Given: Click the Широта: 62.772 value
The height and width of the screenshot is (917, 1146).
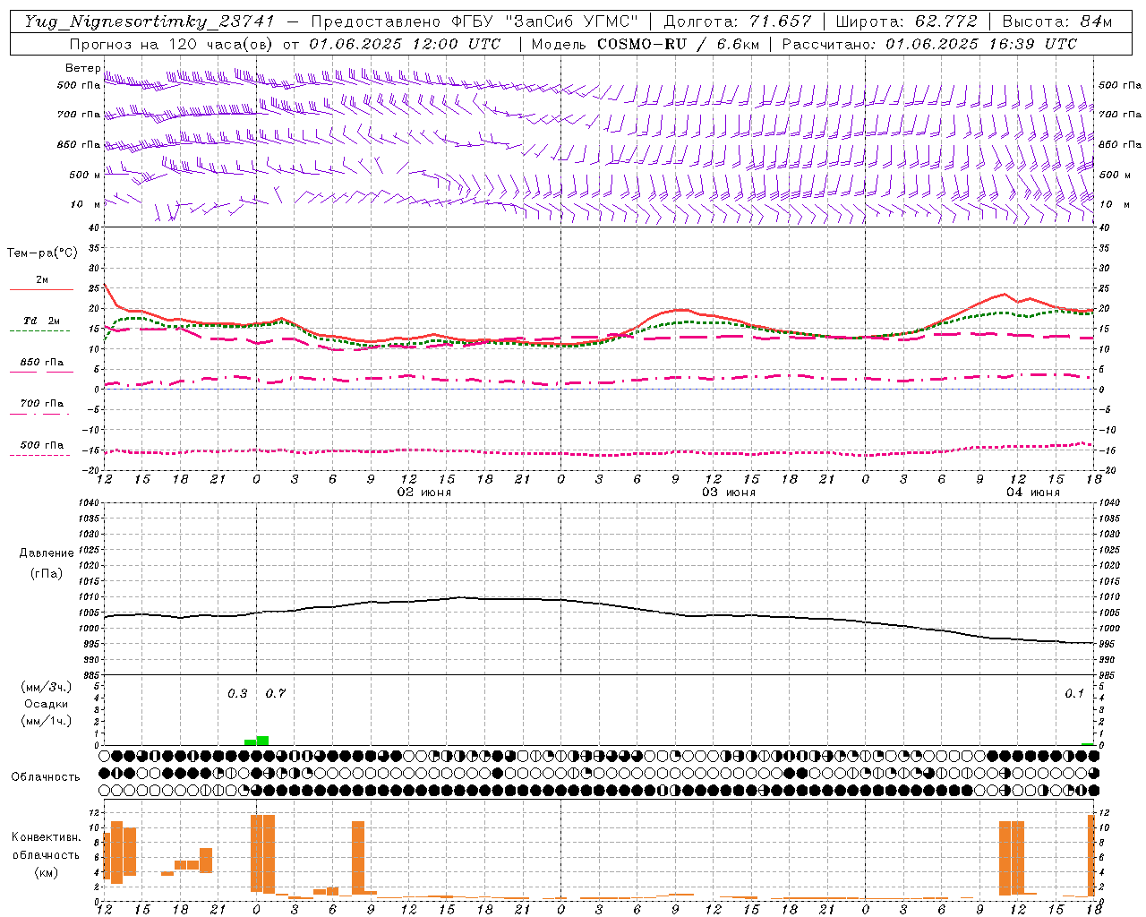Looking at the screenshot, I should [x=906, y=21].
